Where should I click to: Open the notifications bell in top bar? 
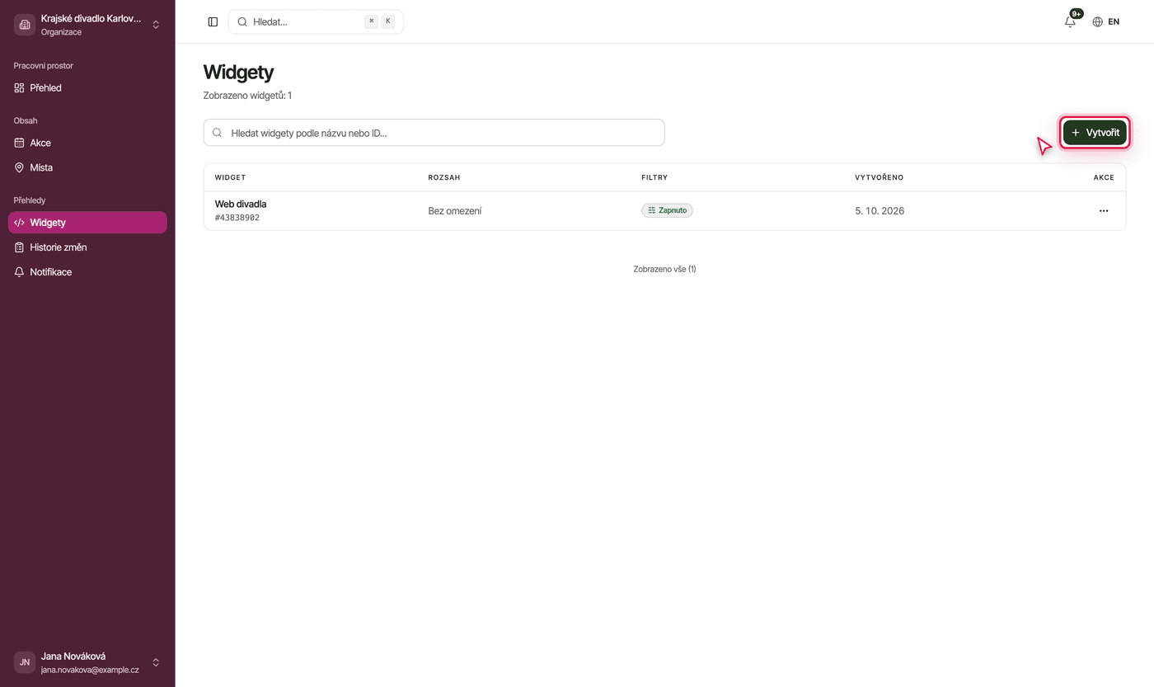pyautogui.click(x=1070, y=22)
